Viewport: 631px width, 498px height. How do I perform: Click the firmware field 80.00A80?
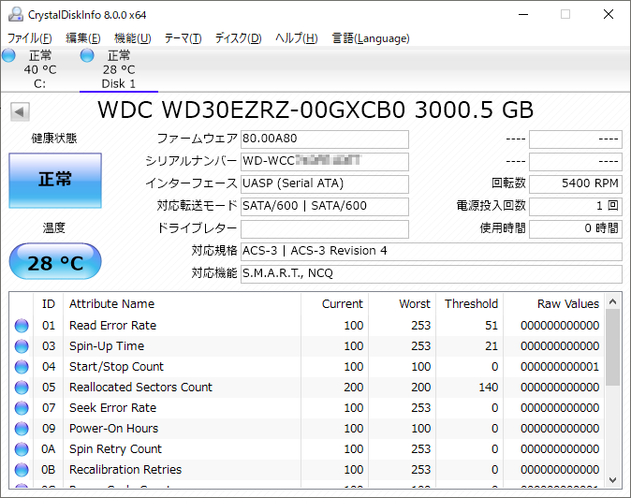point(325,139)
